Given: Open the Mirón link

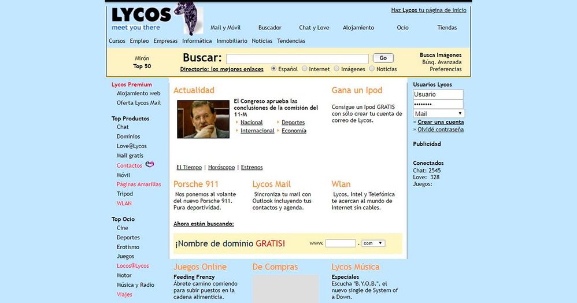Looking at the screenshot, I should pyautogui.click(x=142, y=58).
